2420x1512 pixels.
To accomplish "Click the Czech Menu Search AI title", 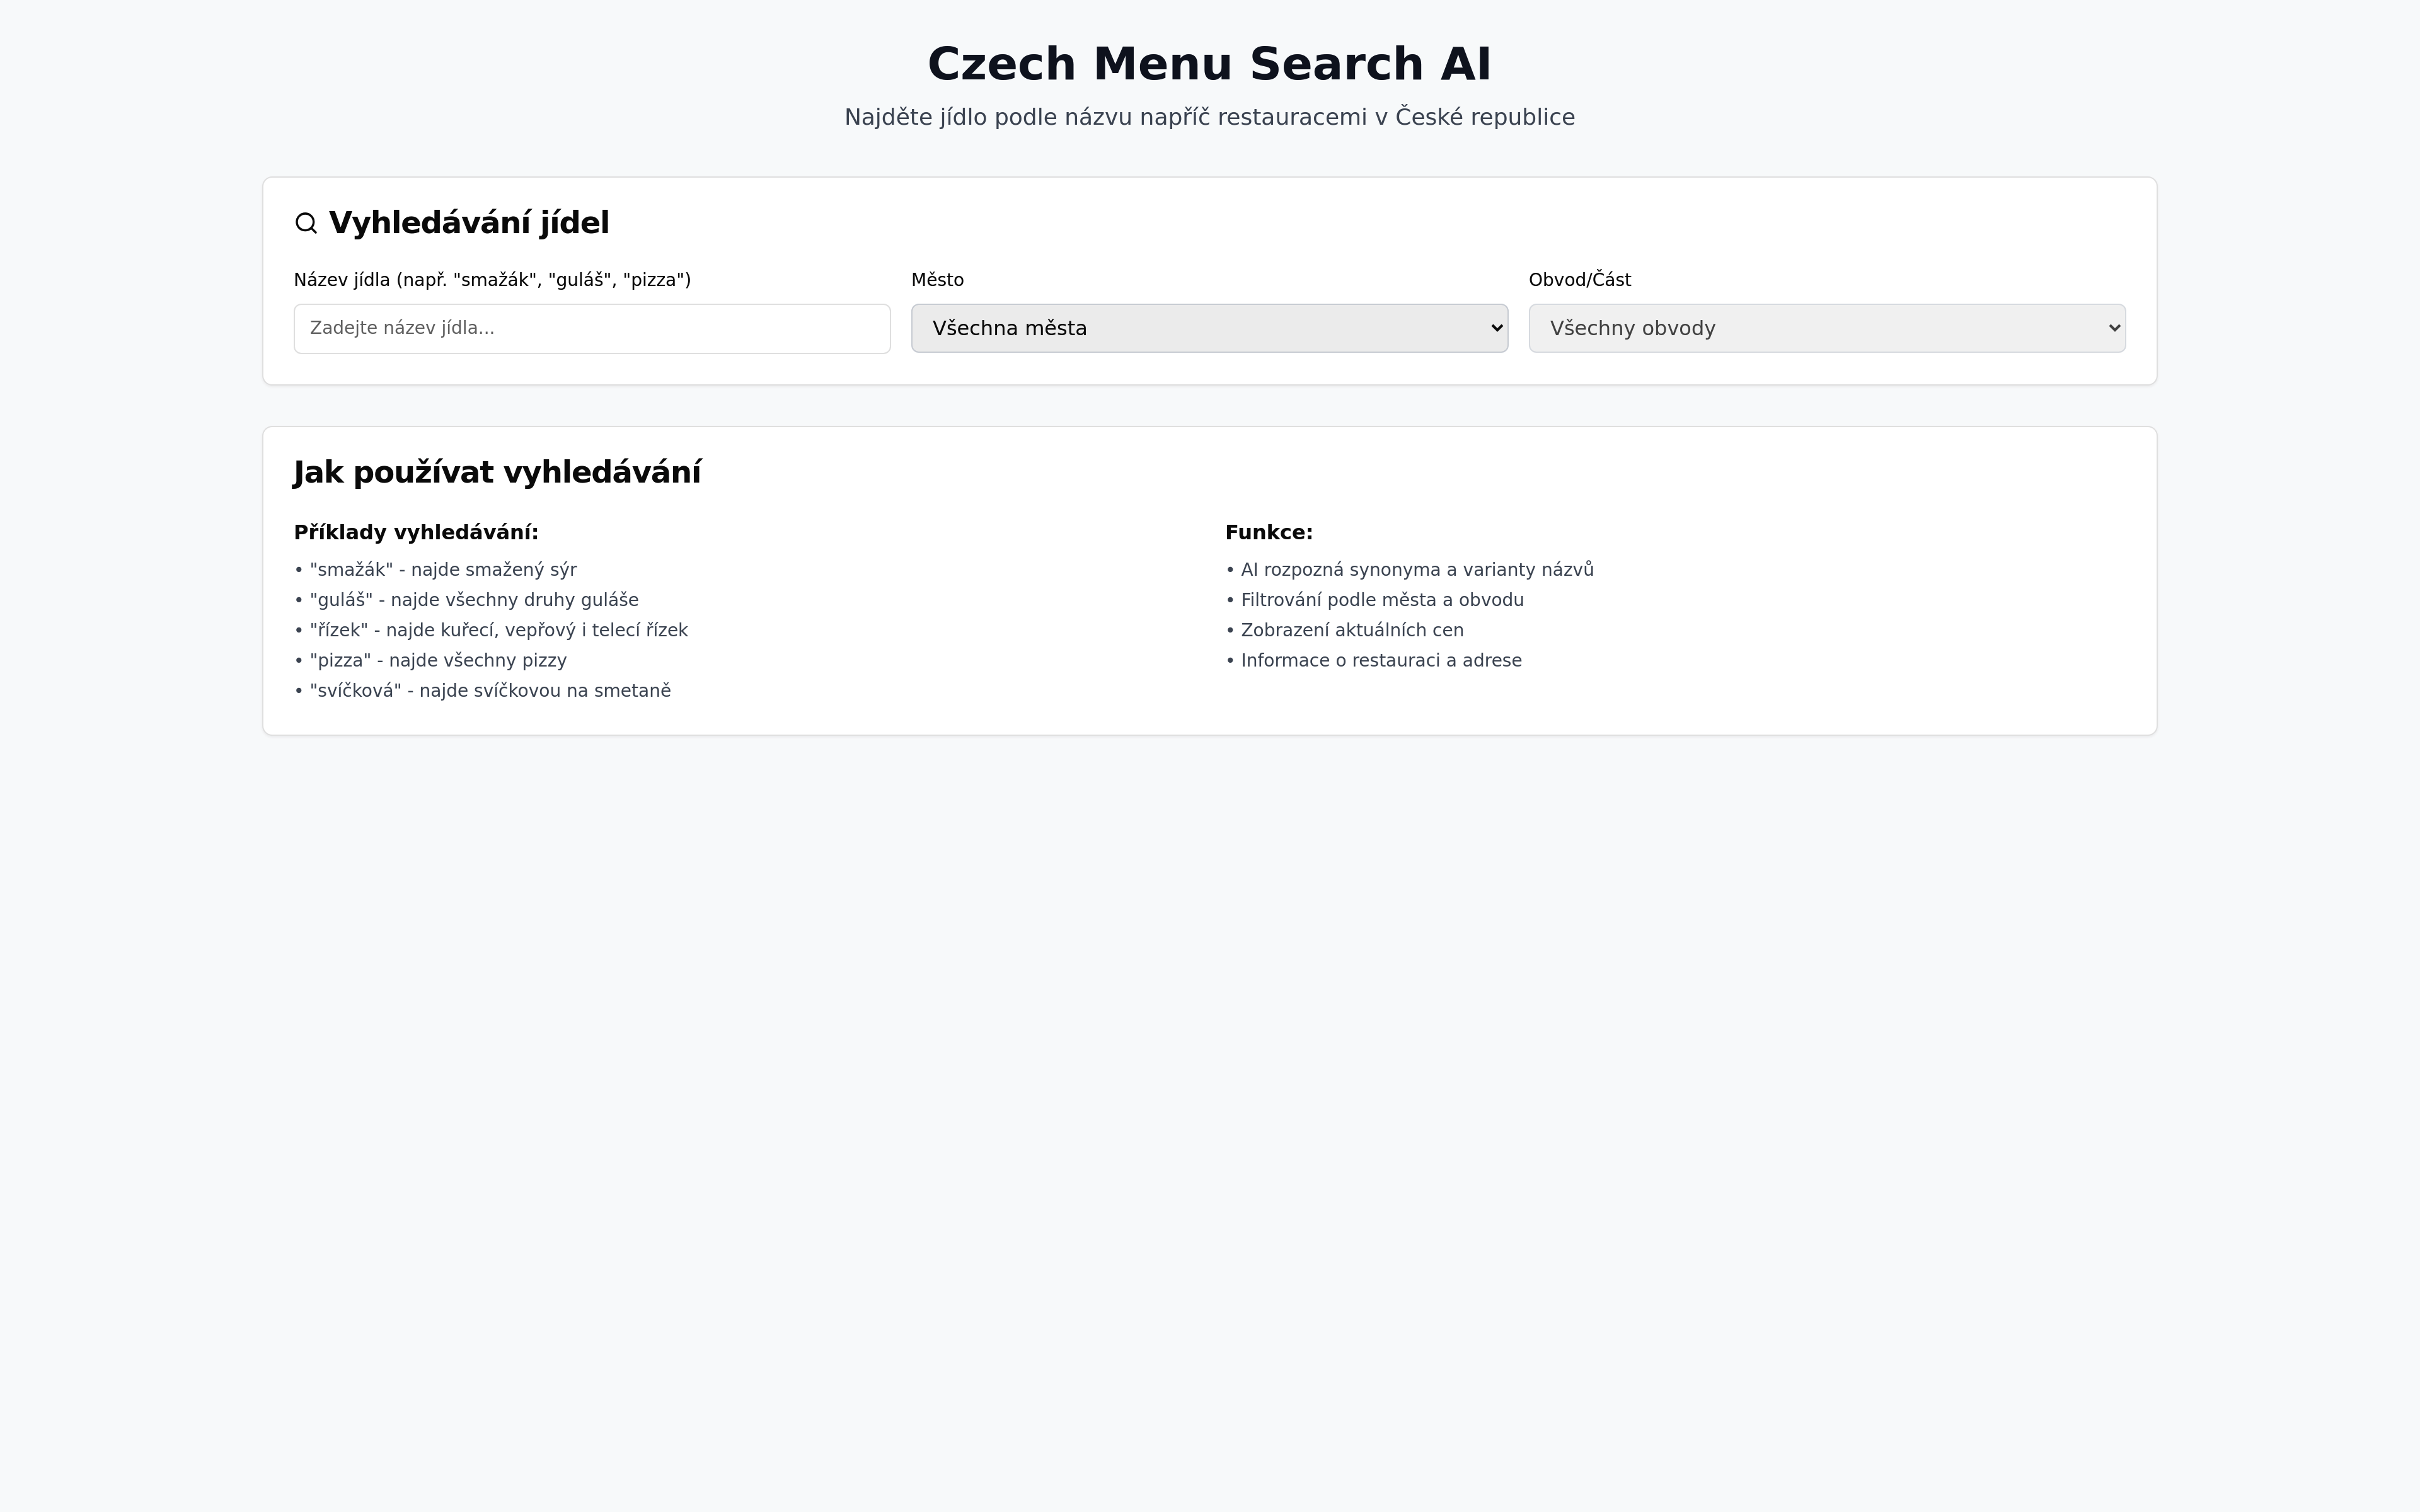I will coord(1209,64).
